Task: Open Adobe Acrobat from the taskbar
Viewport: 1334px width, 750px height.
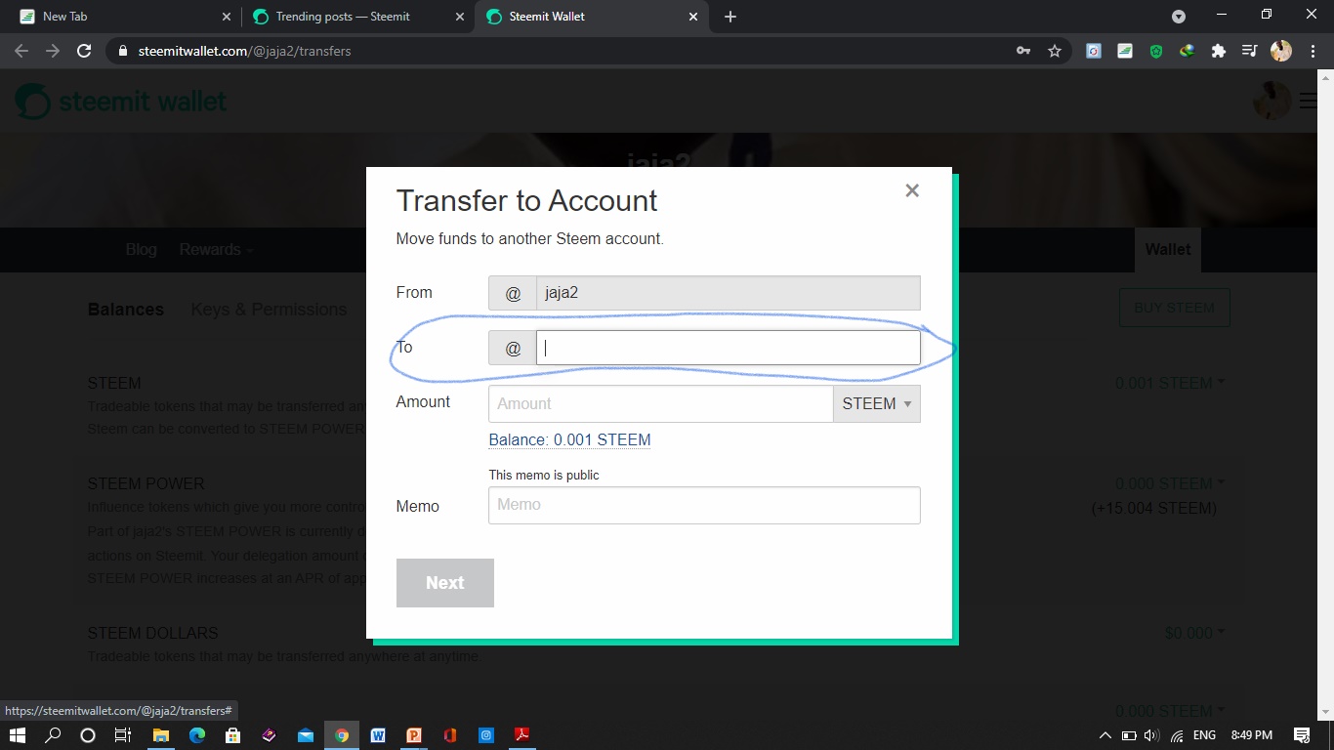Action: coord(522,734)
